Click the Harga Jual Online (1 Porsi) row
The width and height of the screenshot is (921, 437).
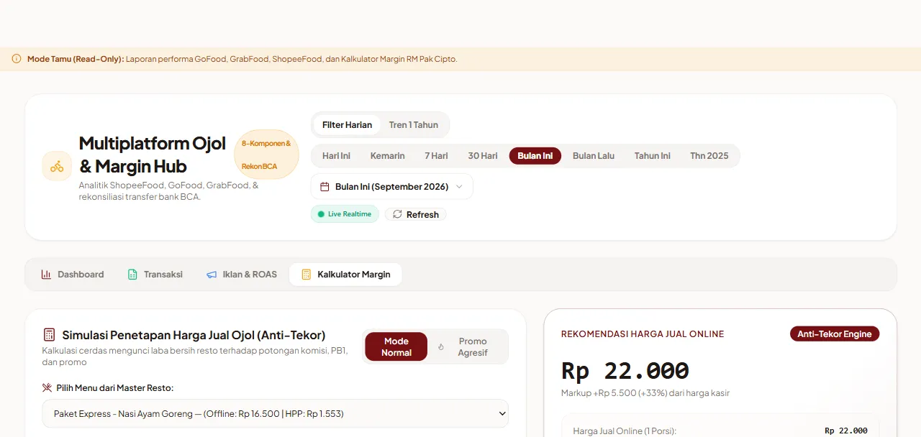[720, 431]
